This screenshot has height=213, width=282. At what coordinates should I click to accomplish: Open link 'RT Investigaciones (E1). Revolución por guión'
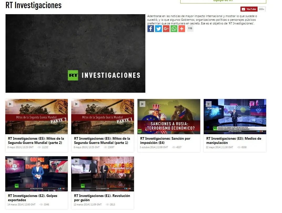102,198
